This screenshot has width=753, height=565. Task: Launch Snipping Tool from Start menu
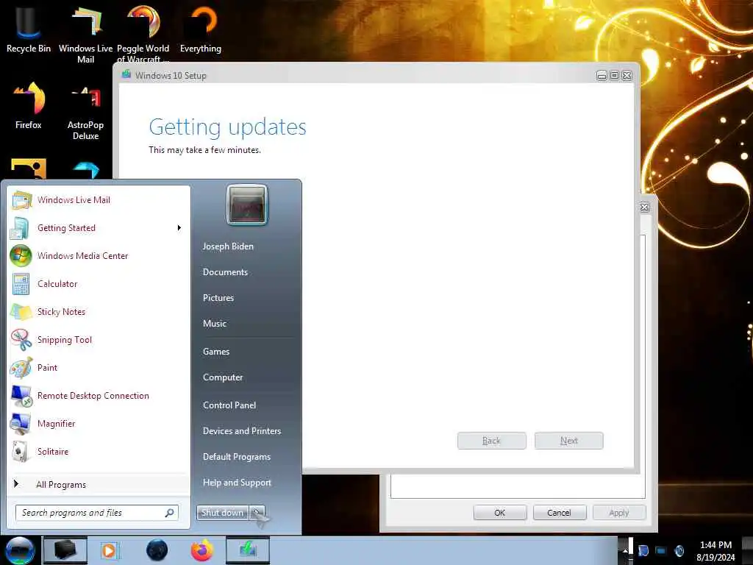pos(99,340)
